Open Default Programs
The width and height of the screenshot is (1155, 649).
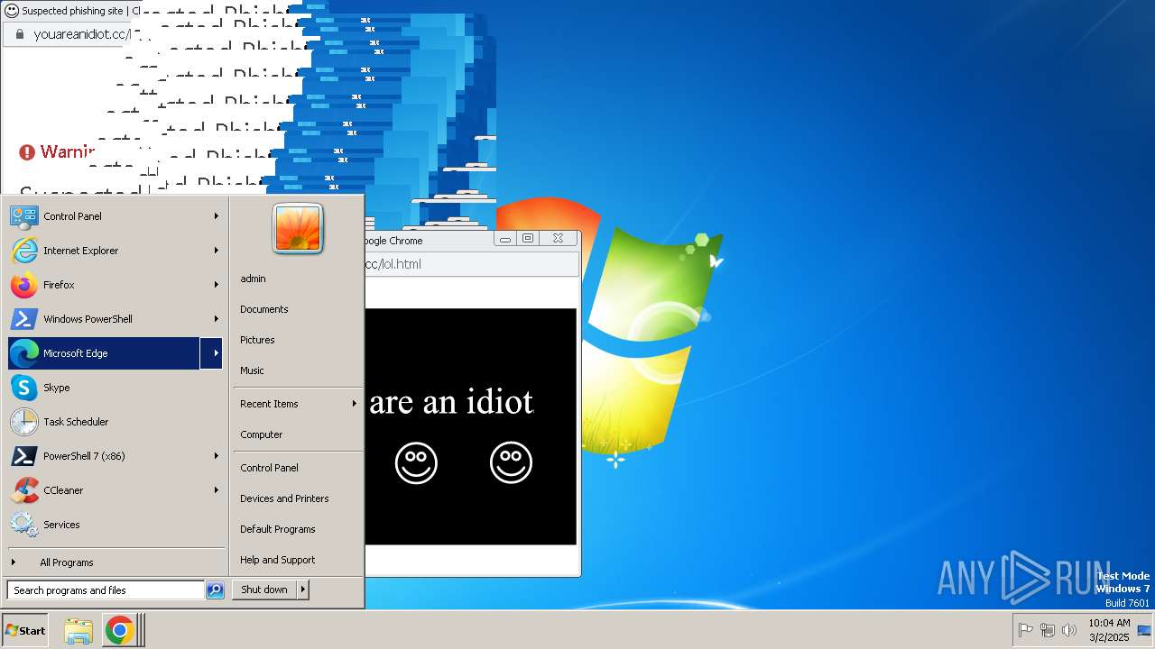point(298,529)
